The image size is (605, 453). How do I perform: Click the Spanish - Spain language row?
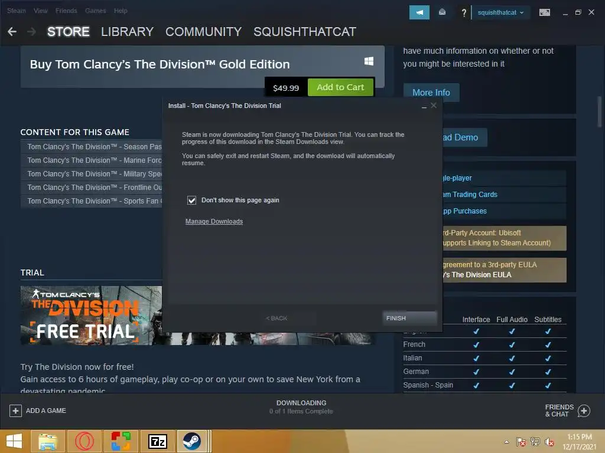tap(484, 385)
